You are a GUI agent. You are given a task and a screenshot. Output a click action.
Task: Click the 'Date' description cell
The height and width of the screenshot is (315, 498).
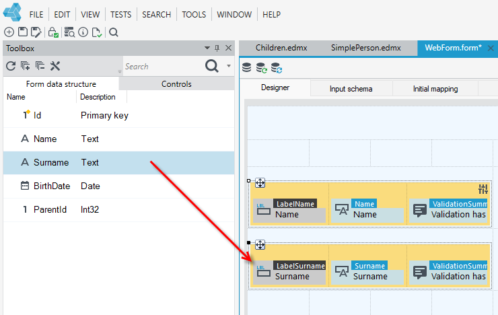click(x=91, y=186)
